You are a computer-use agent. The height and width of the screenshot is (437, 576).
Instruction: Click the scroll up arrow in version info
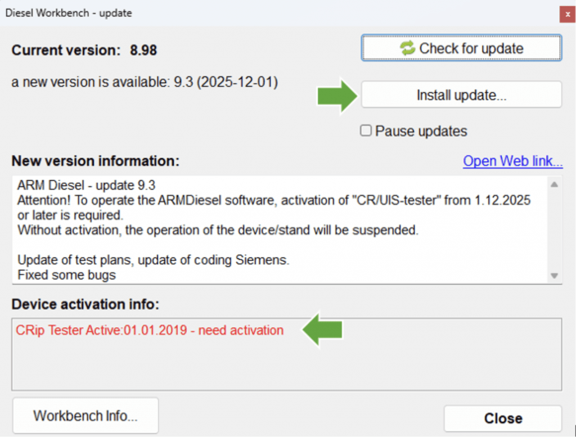click(x=554, y=184)
